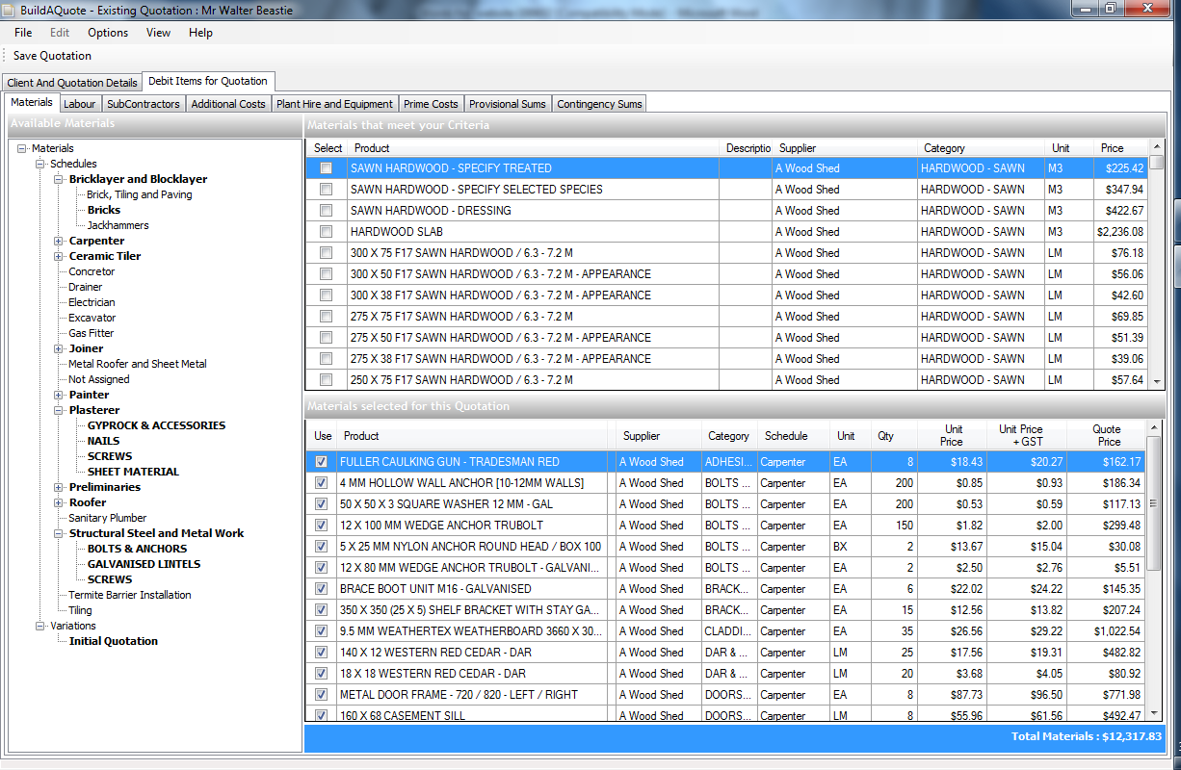
Task: Go to the Contingency Sums tab
Action: click(598, 104)
